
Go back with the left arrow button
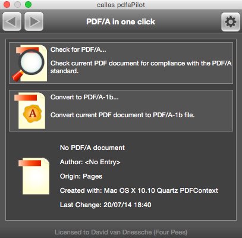coord(12,21)
